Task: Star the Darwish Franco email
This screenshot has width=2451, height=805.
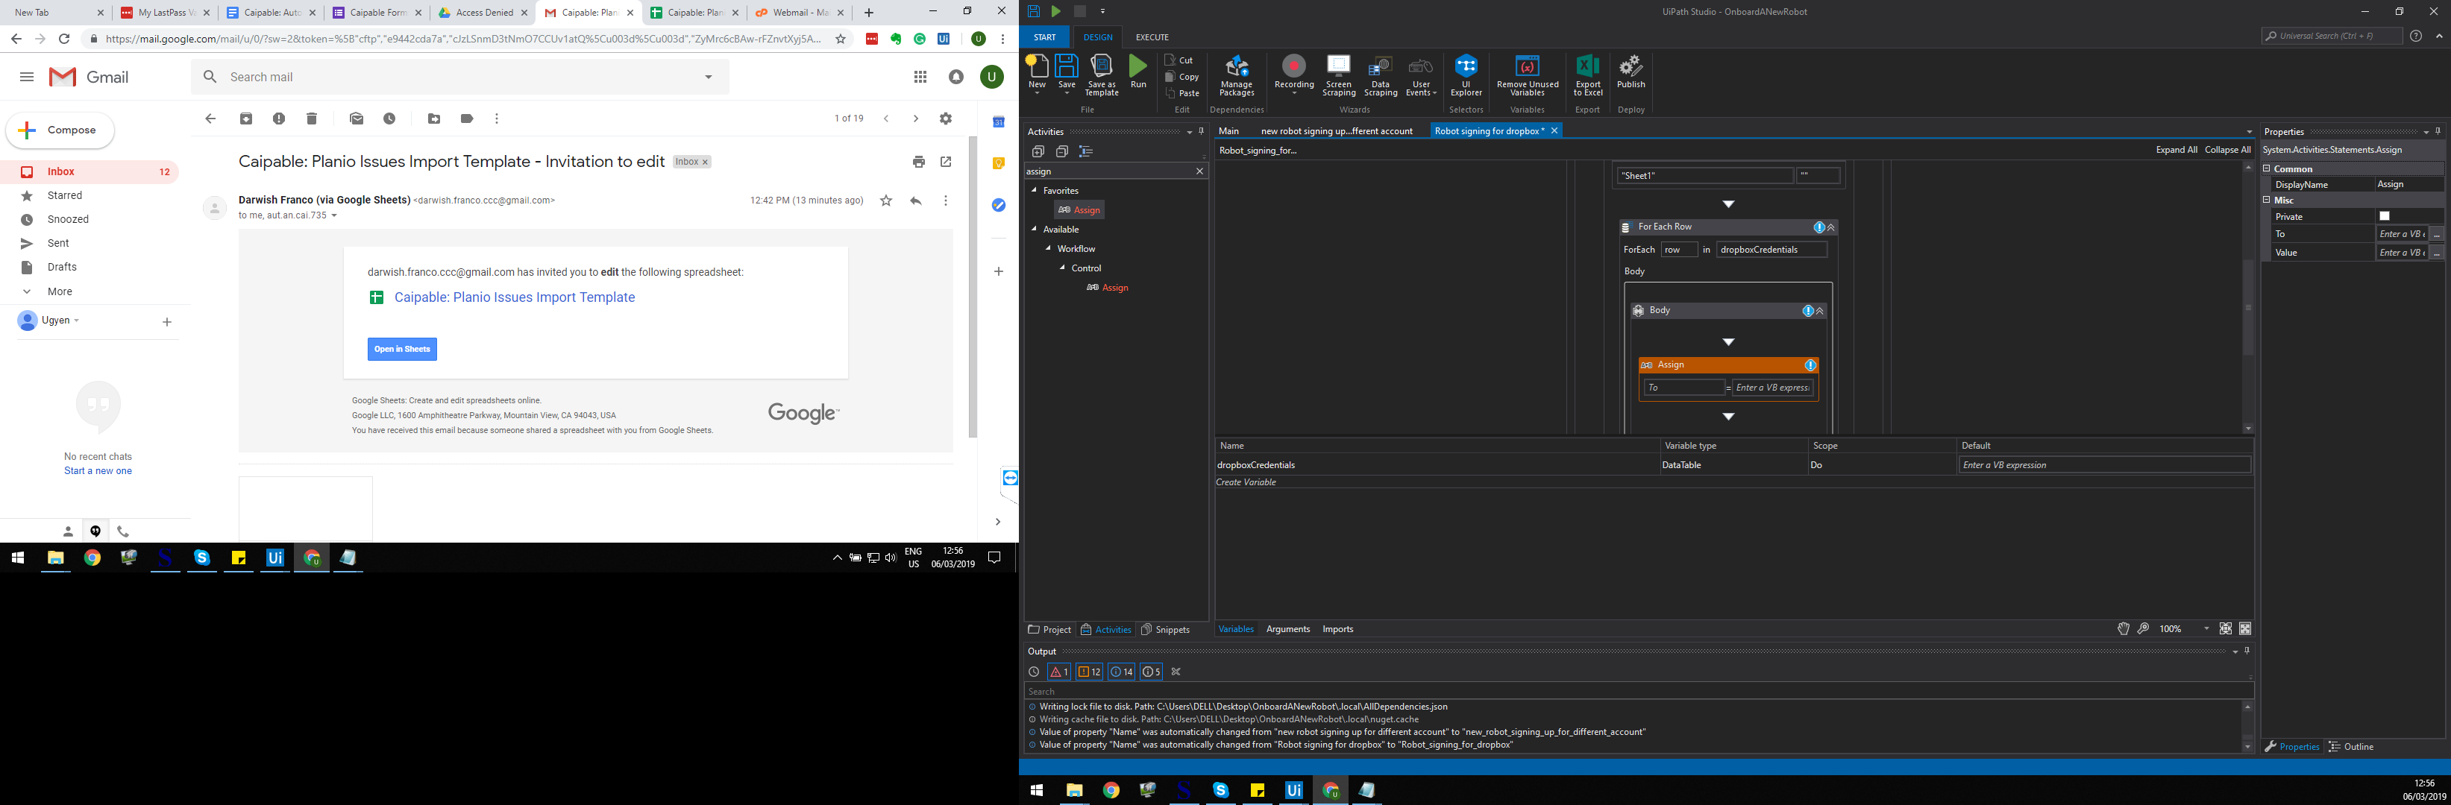Action: pos(886,201)
